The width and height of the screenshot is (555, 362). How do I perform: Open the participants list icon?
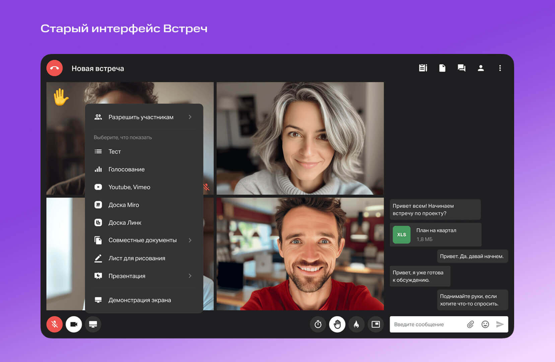[x=481, y=68]
